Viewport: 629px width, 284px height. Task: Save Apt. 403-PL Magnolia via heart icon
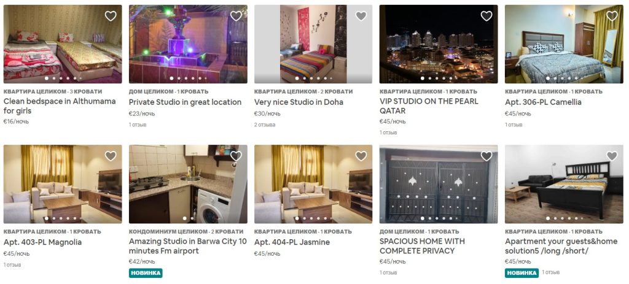point(111,156)
